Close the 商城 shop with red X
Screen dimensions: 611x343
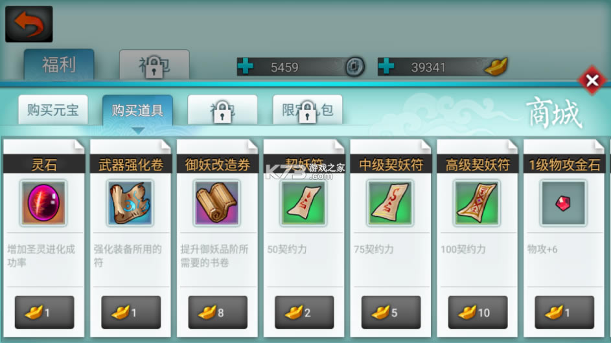(592, 81)
